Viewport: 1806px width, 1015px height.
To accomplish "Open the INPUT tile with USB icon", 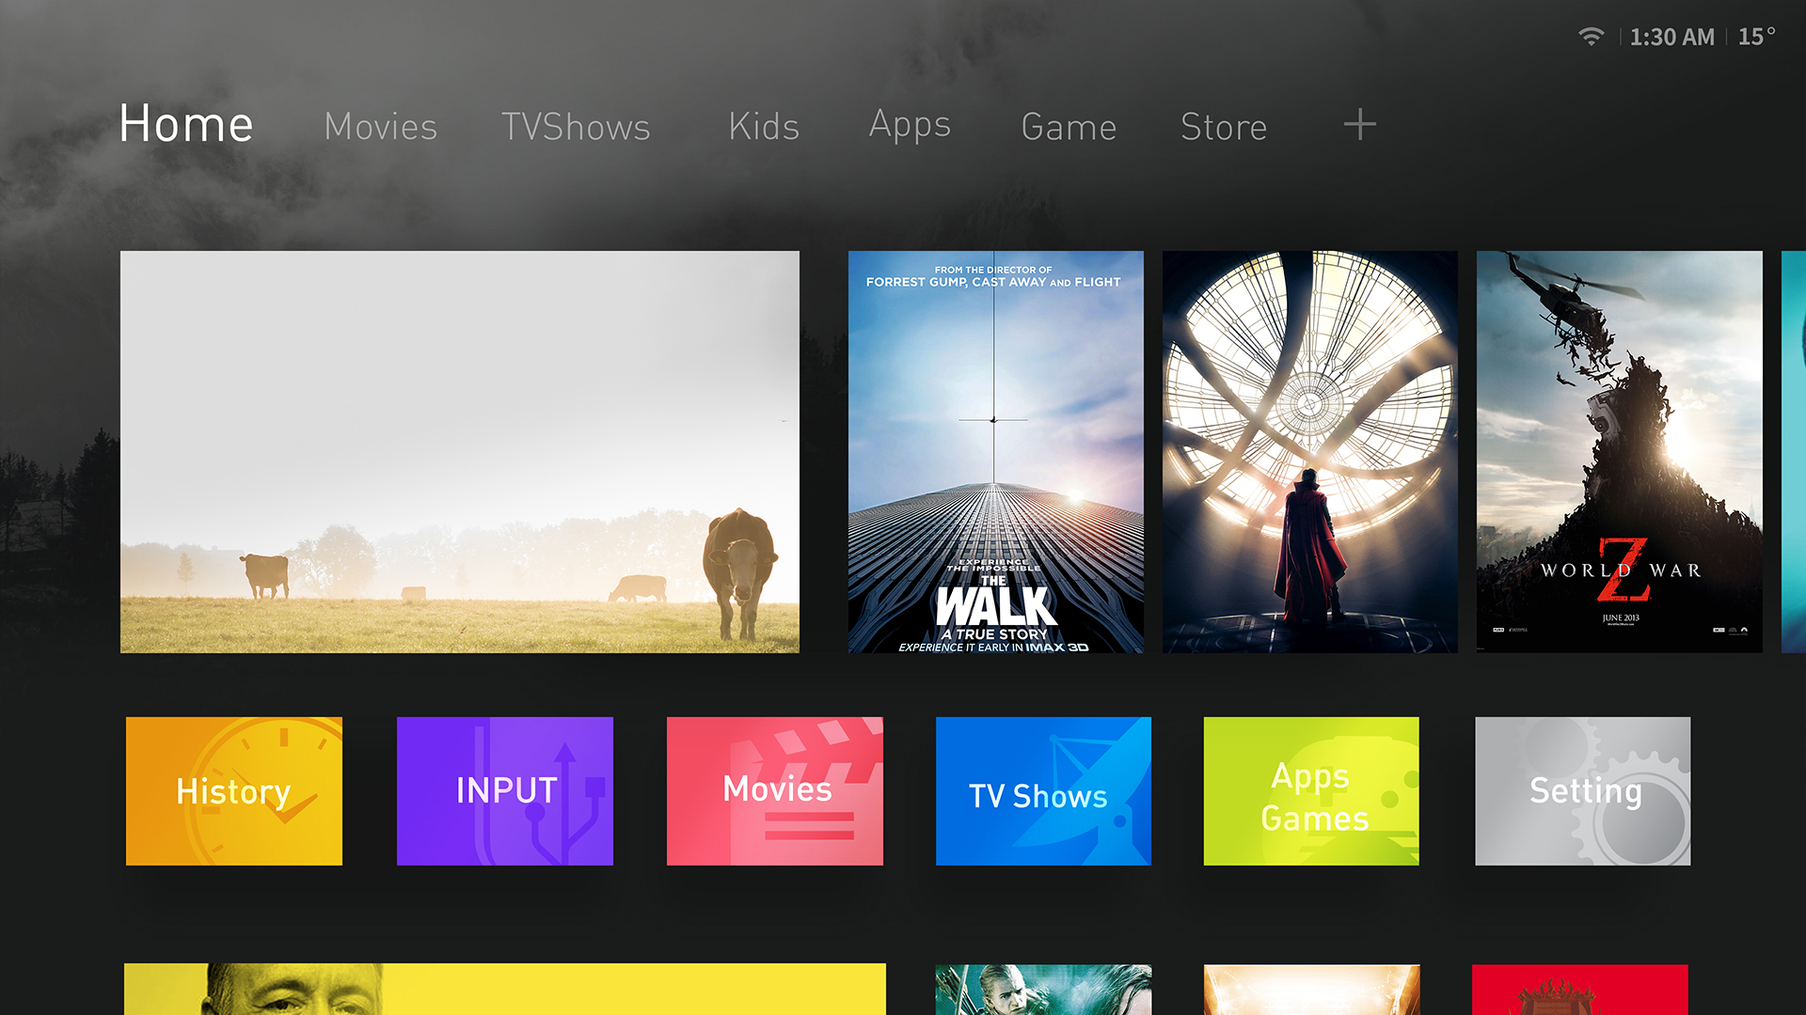I will pos(505,790).
